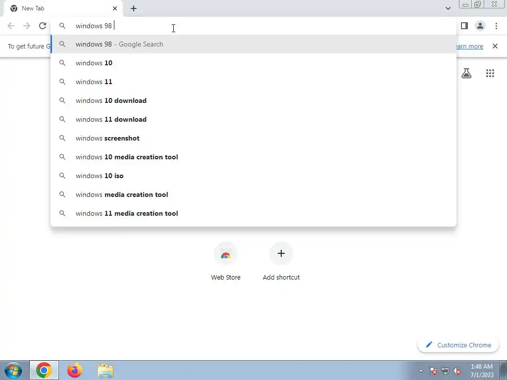Choose windows 10 media creation tool suggestion

pos(253,157)
